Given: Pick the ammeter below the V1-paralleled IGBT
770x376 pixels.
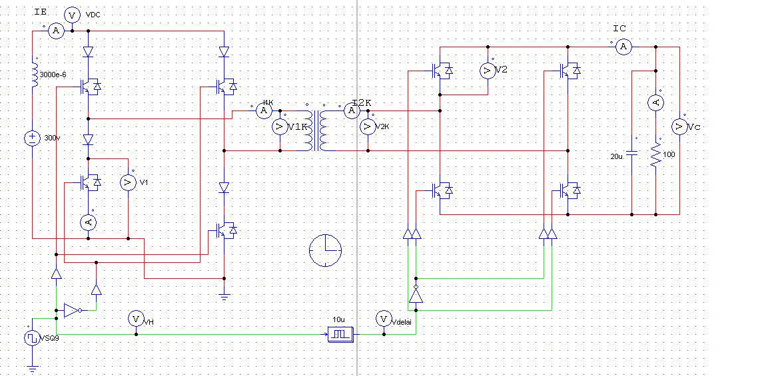Looking at the screenshot, I should point(89,222).
